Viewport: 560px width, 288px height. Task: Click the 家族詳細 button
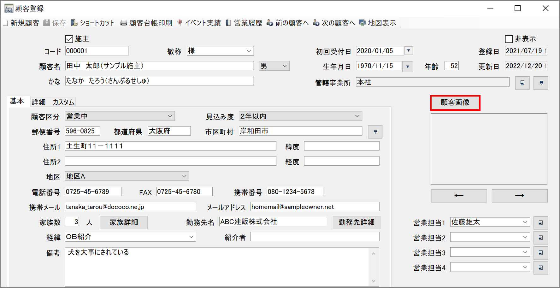[124, 222]
